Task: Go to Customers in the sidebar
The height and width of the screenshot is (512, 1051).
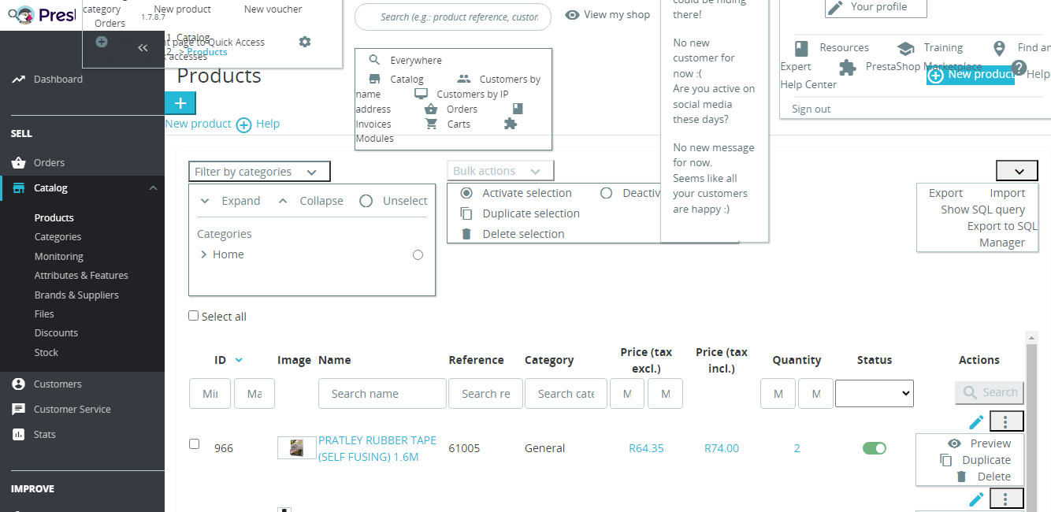Action: click(x=58, y=384)
